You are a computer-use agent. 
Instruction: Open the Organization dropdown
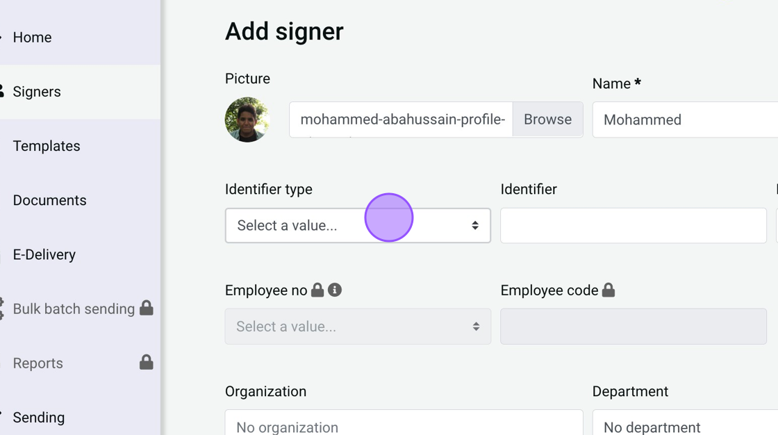coord(404,425)
